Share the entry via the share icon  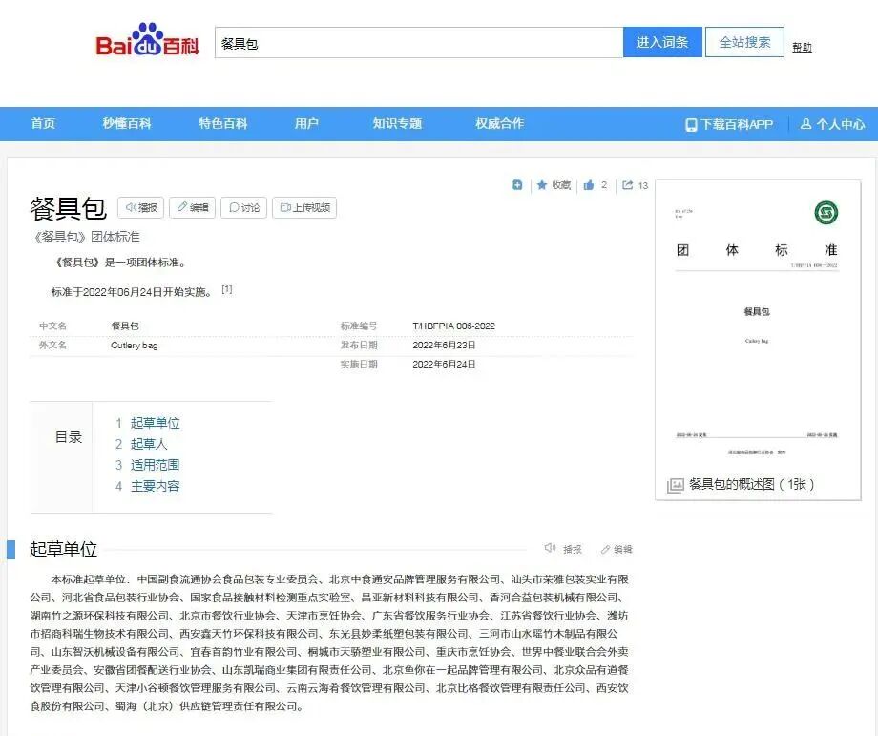click(630, 186)
